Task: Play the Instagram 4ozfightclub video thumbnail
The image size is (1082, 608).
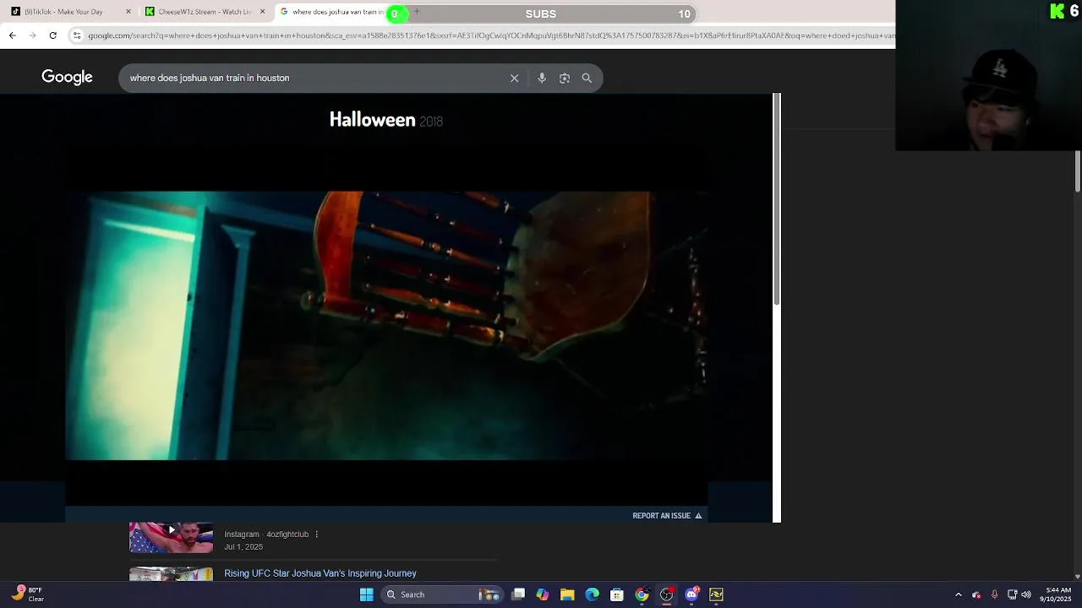Action: click(171, 537)
